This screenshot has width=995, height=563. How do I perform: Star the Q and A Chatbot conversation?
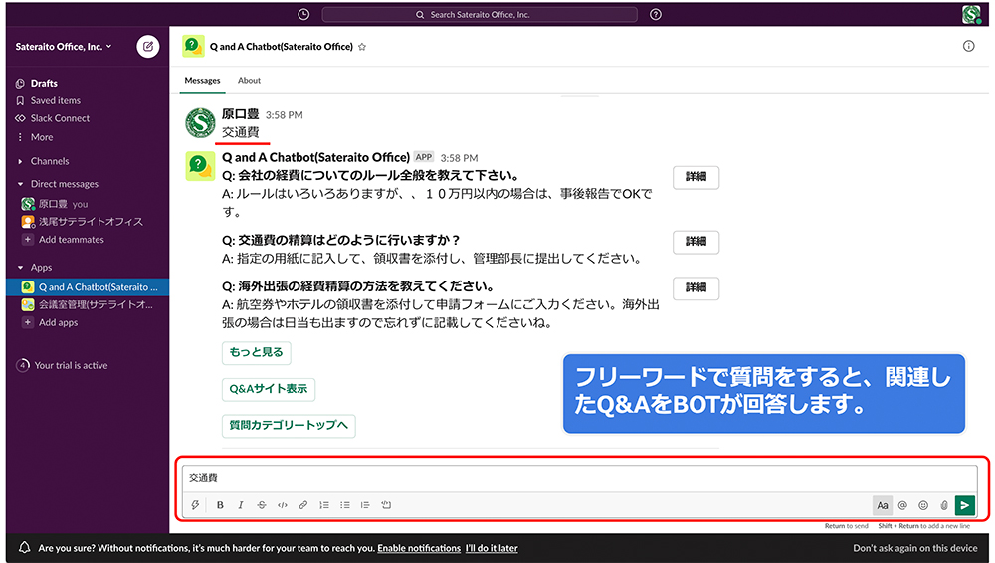pos(362,47)
